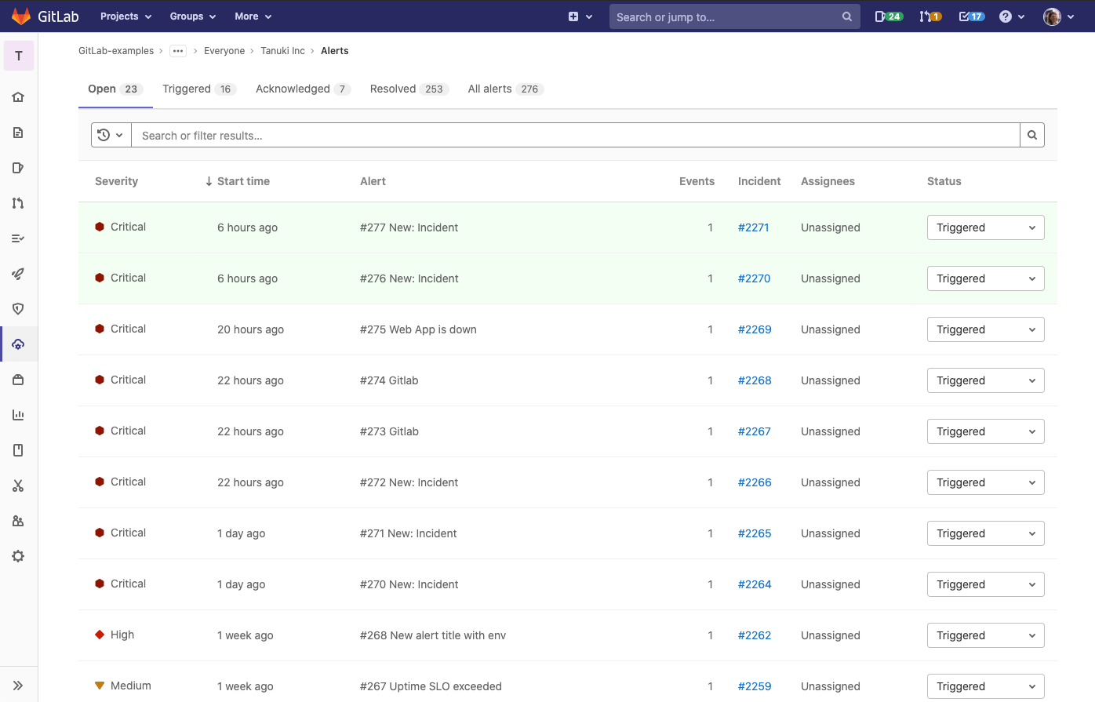1095x702 pixels.
Task: Open the Analytics chart icon in the sidebar
Action: [18, 414]
